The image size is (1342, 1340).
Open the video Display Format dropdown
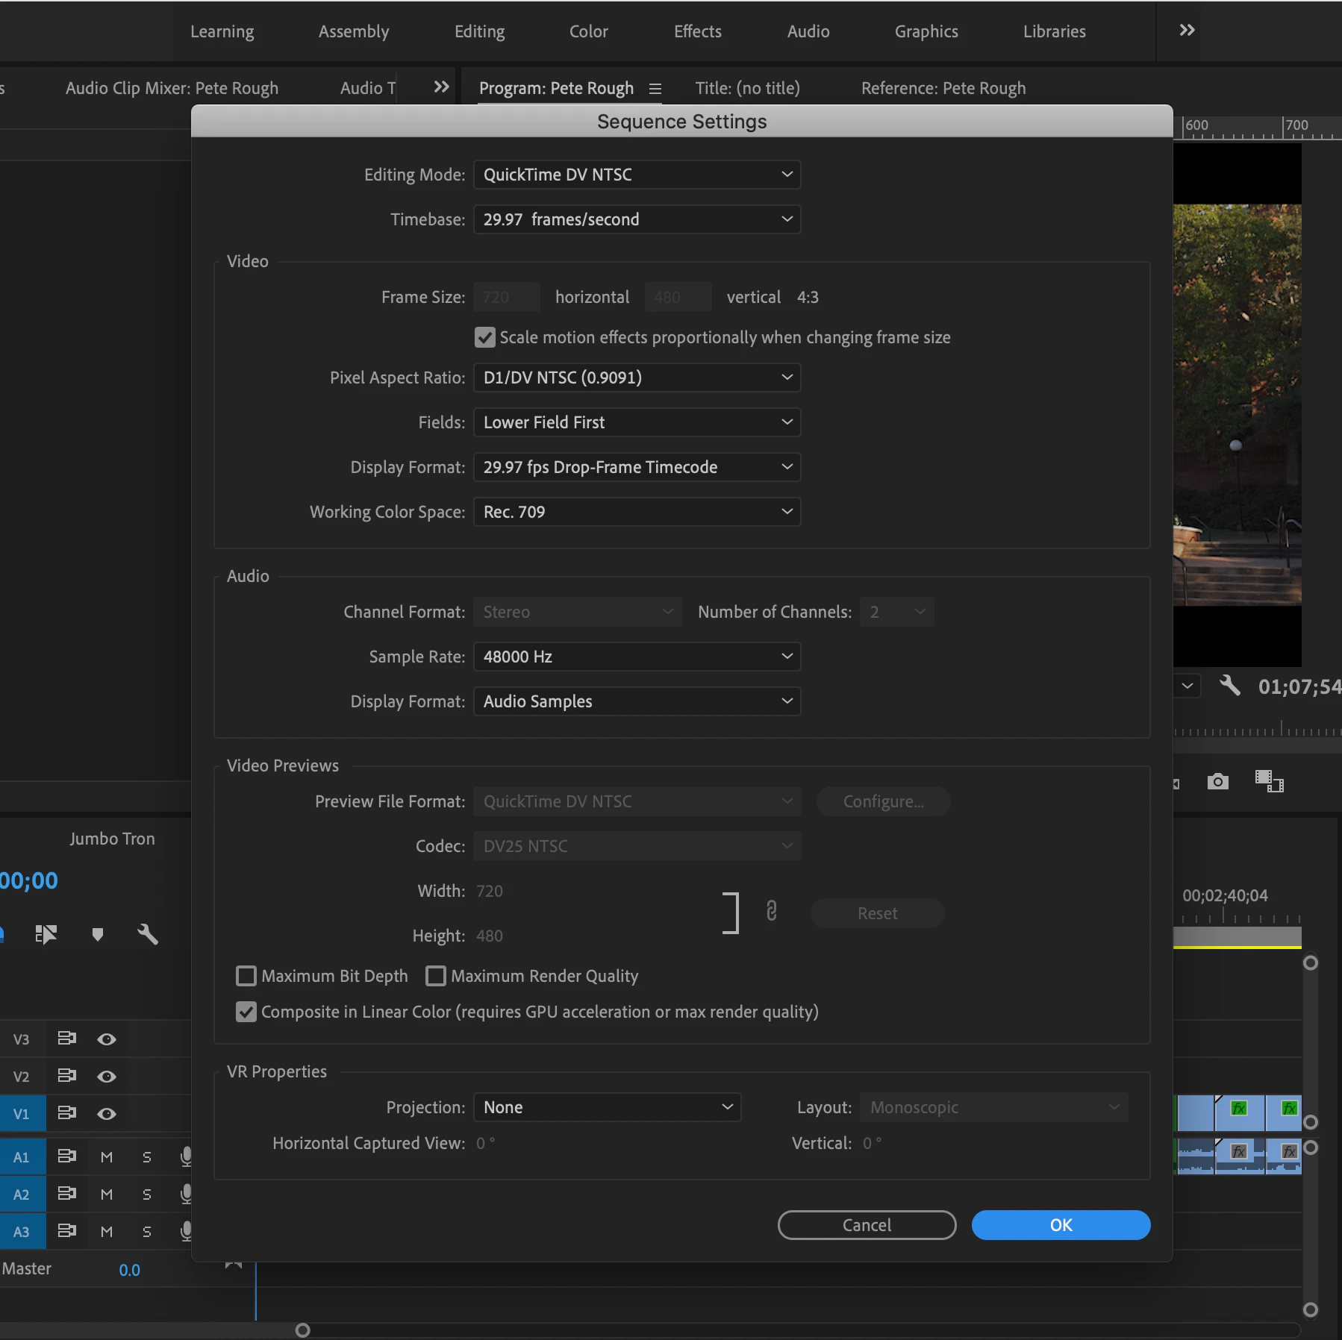click(x=637, y=467)
